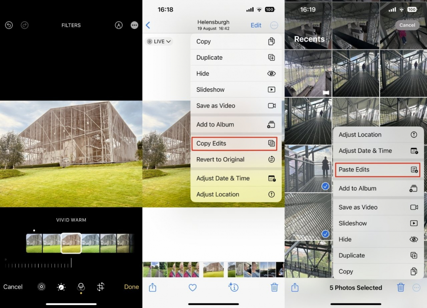Select the Adjust (dial) tool icon

click(61, 287)
